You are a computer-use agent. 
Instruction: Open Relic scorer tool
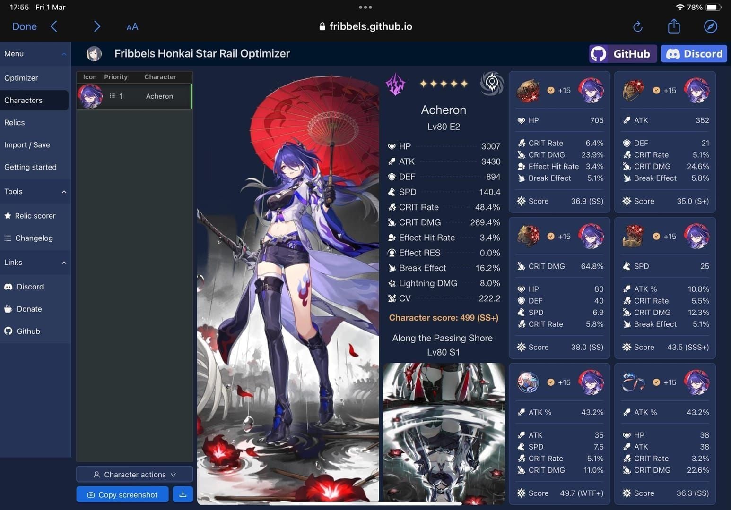(x=35, y=216)
